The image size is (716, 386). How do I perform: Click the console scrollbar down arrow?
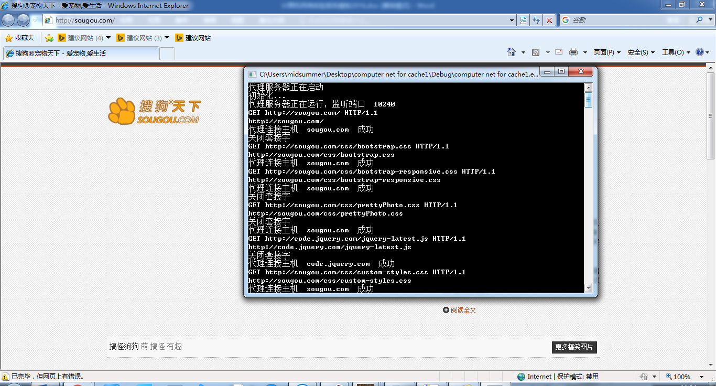[x=588, y=288]
